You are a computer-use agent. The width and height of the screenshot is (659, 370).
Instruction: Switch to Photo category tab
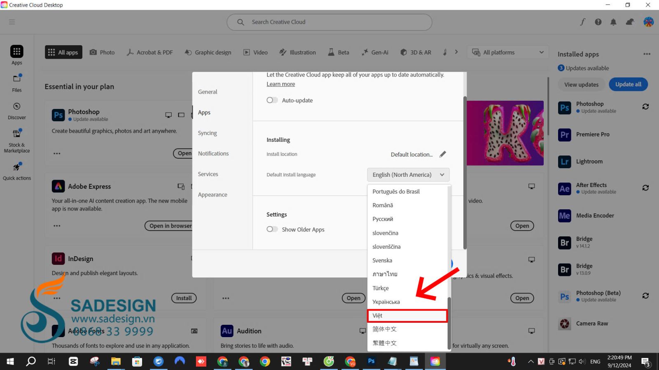click(x=102, y=52)
